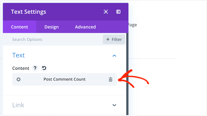Click the Text Settings title bar
207x116 pixels.
pyautogui.click(x=66, y=12)
